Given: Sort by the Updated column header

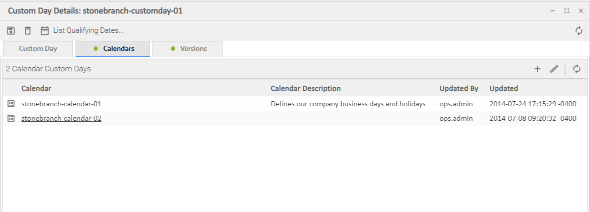Looking at the screenshot, I should [503, 88].
